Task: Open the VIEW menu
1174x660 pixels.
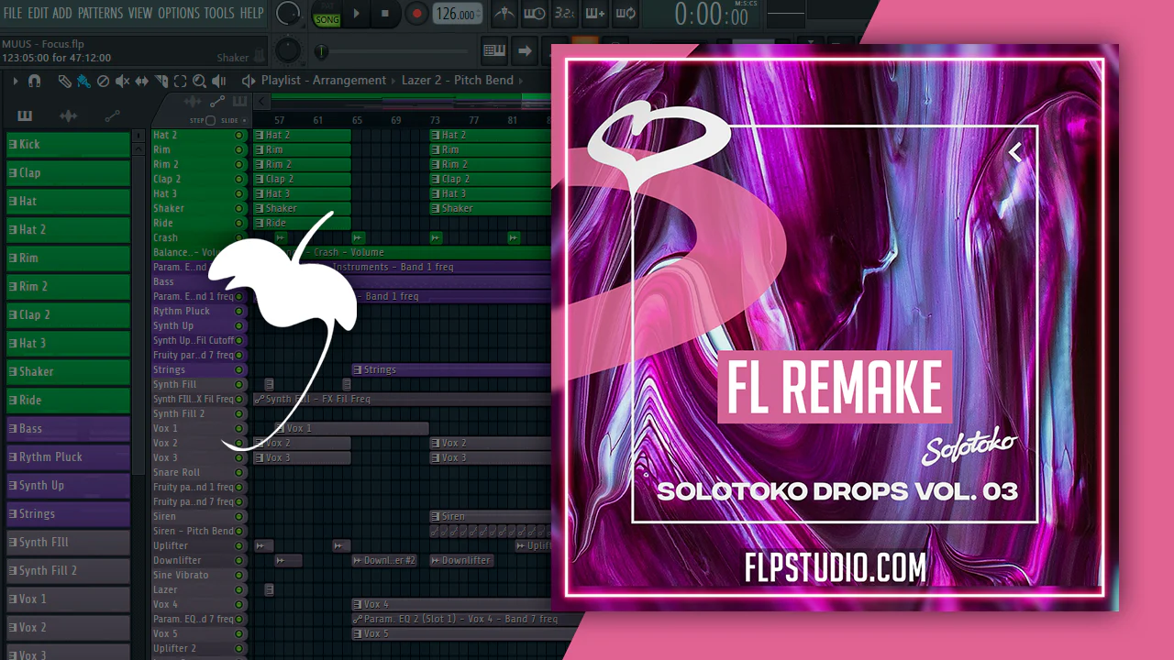Action: (140, 13)
